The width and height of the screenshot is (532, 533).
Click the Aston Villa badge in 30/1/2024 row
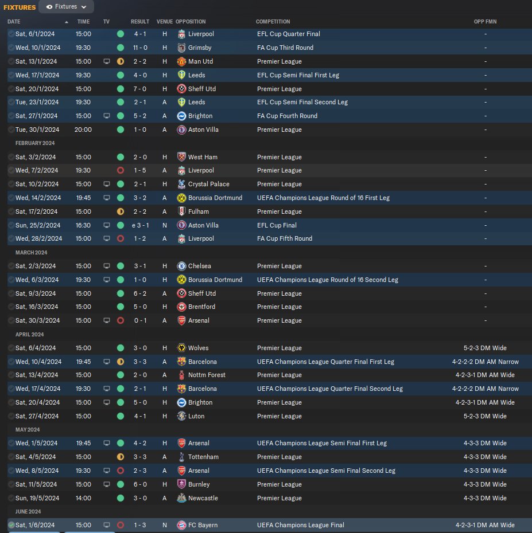click(181, 130)
